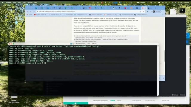Click the Chrome page vertical scrollbar
Screen dimensions: 191x107
coord(164,56)
